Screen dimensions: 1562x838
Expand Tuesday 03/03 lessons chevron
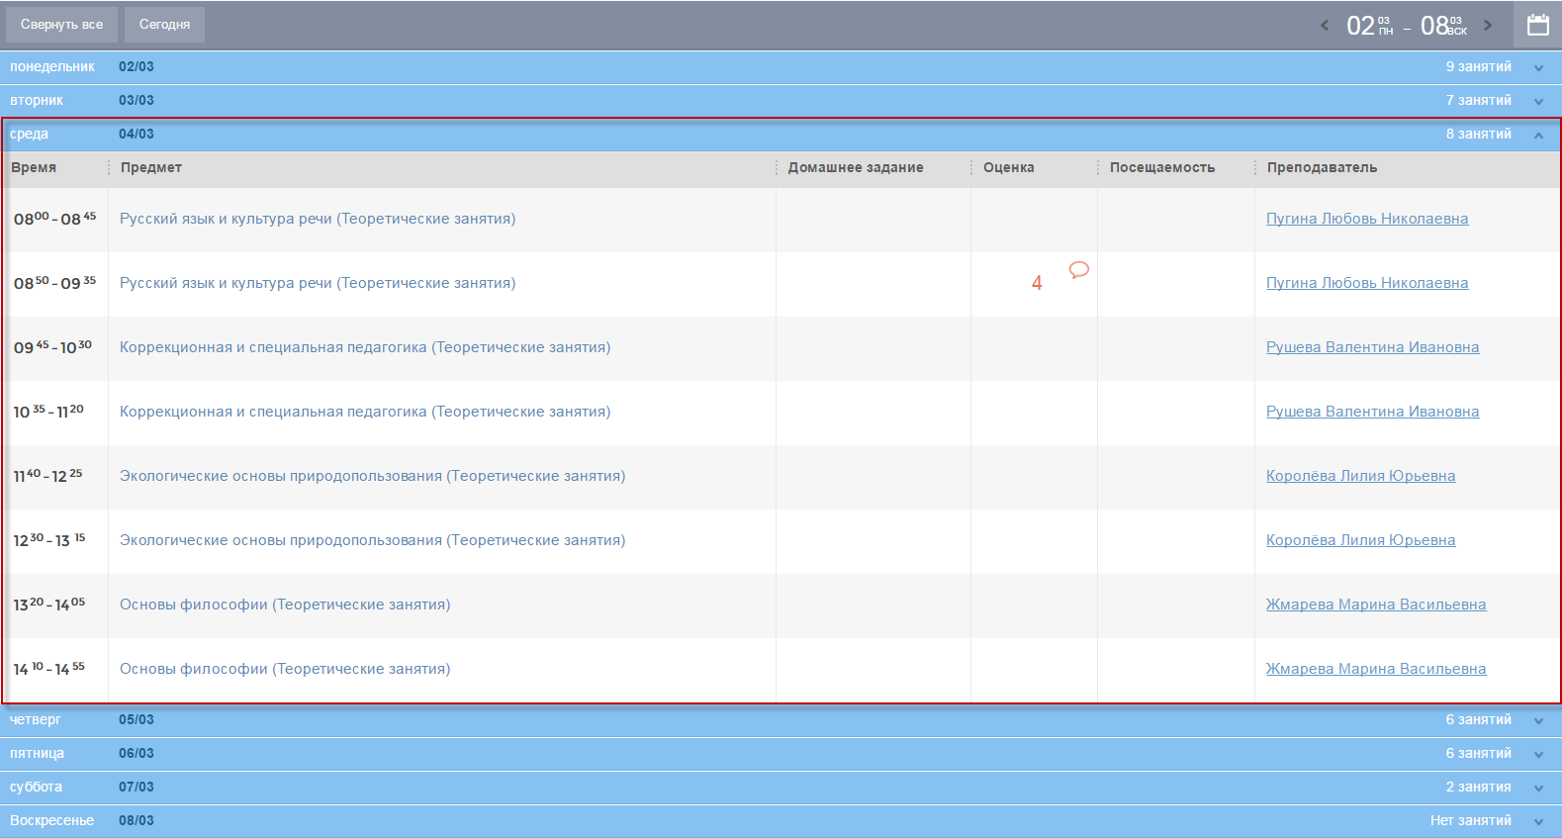pos(1538,102)
